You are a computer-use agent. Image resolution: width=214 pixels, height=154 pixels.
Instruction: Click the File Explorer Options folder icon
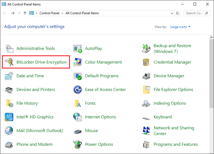pyautogui.click(x=147, y=90)
